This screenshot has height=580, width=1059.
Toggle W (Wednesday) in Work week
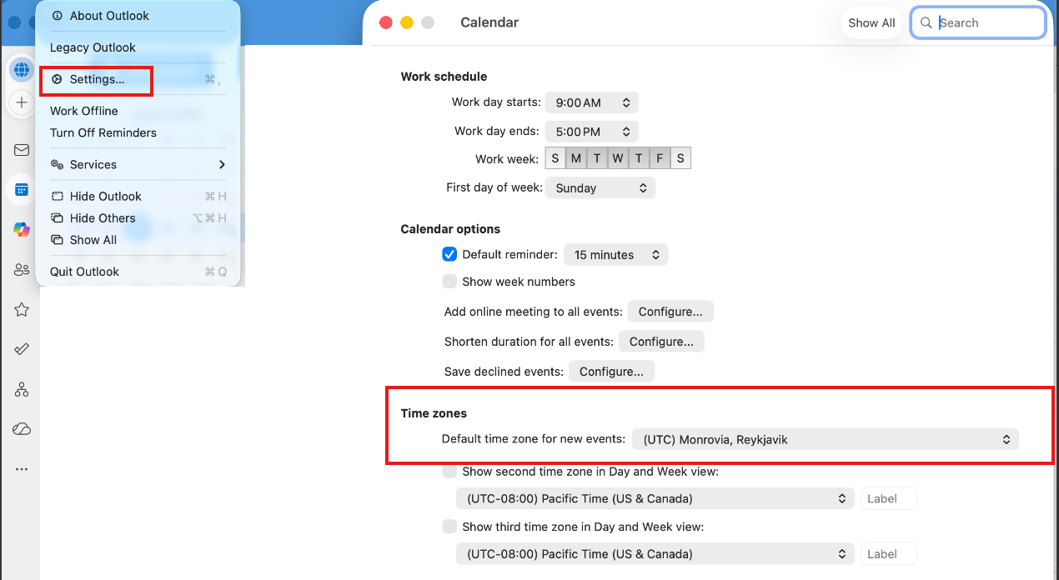618,158
